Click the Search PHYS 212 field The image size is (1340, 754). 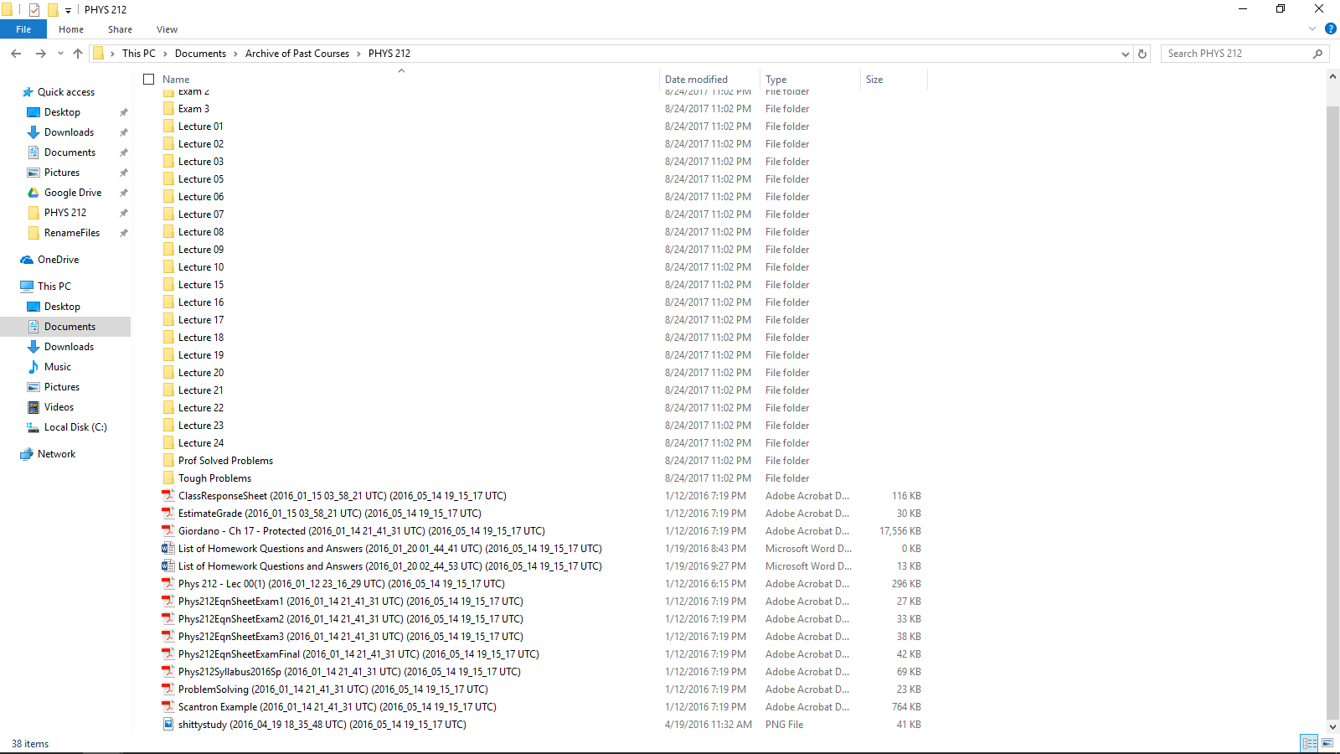tap(1238, 54)
